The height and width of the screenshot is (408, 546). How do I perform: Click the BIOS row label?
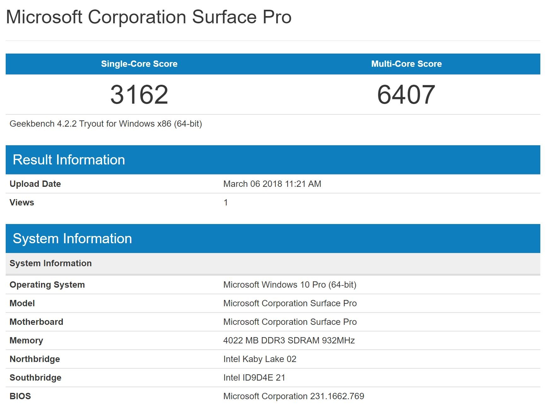[x=20, y=396]
